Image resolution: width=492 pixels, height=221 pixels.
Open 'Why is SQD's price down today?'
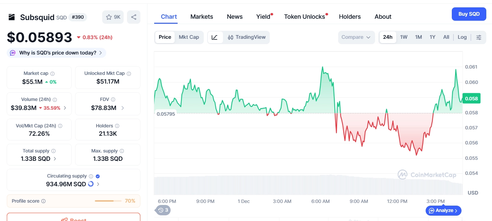[x=57, y=53]
